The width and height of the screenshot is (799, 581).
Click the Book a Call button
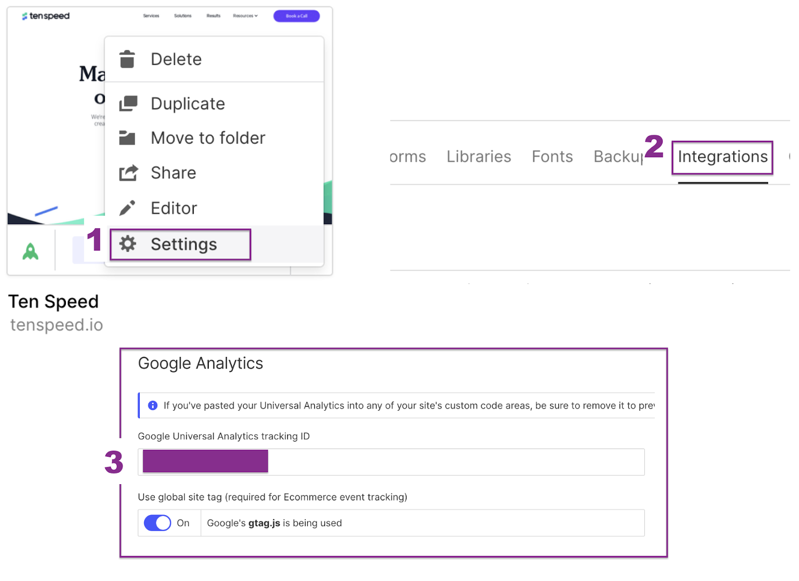pos(296,16)
